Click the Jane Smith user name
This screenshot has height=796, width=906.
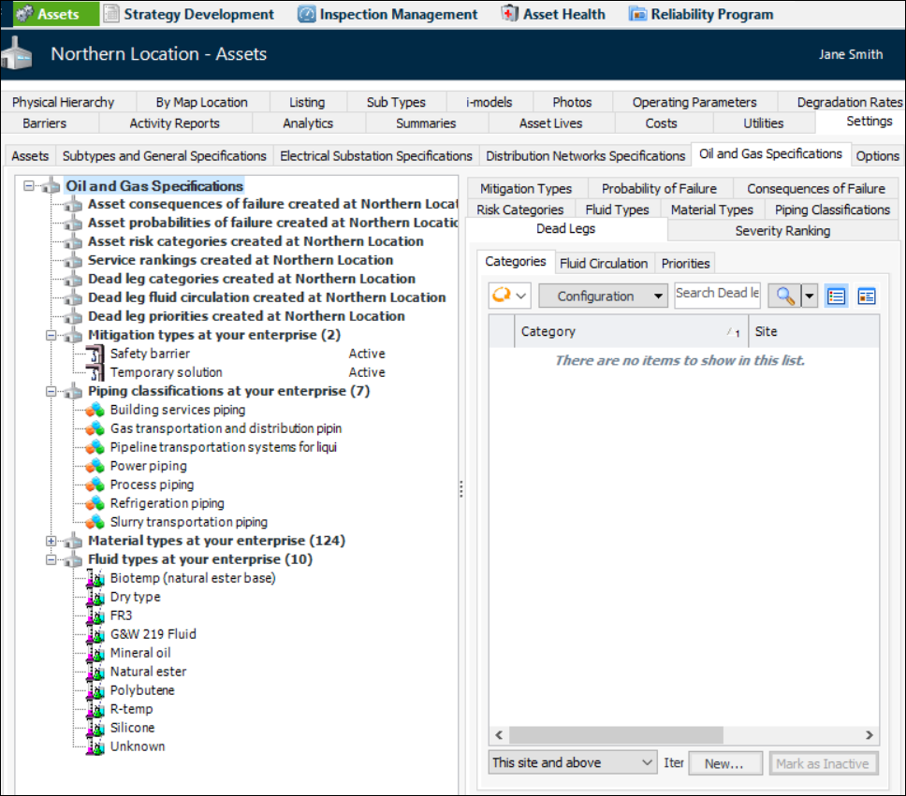(x=850, y=54)
